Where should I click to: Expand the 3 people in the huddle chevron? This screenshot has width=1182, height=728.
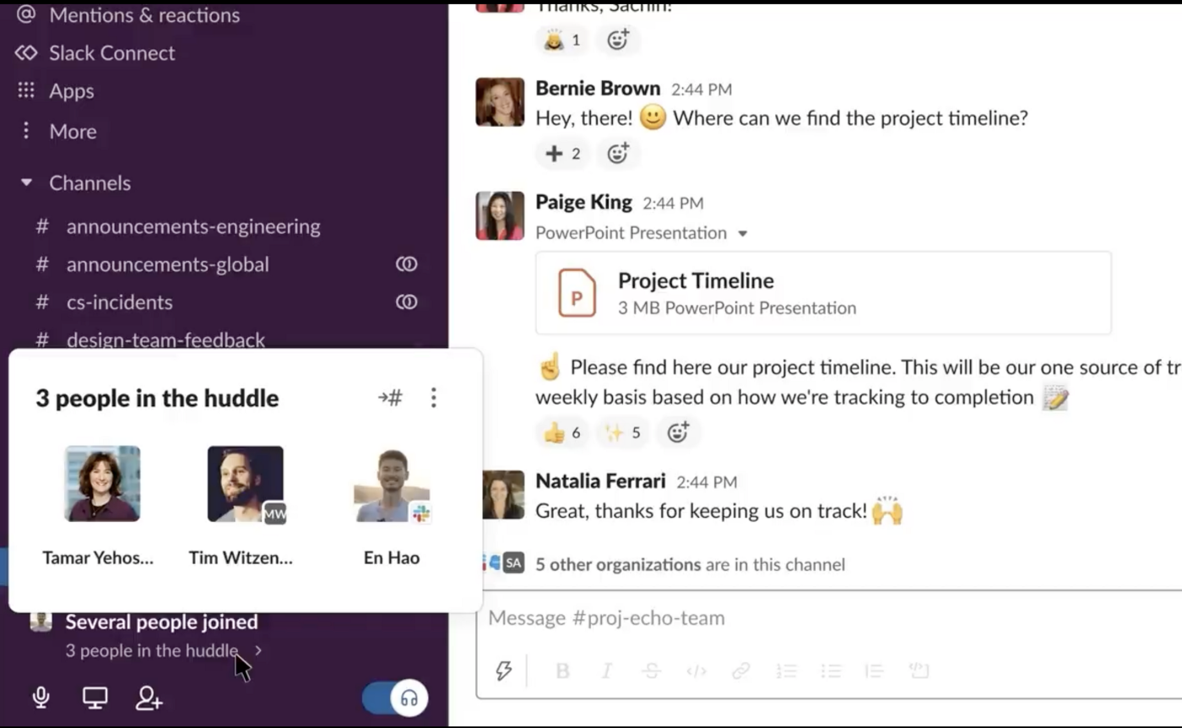(x=258, y=650)
